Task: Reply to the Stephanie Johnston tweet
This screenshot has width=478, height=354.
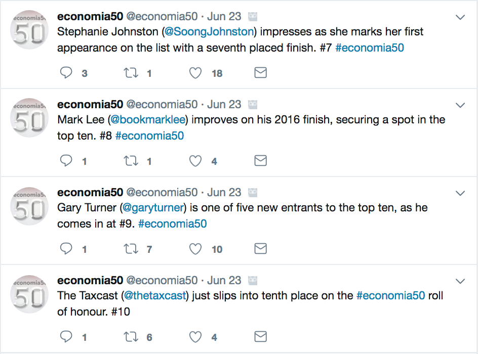Action: [x=66, y=73]
